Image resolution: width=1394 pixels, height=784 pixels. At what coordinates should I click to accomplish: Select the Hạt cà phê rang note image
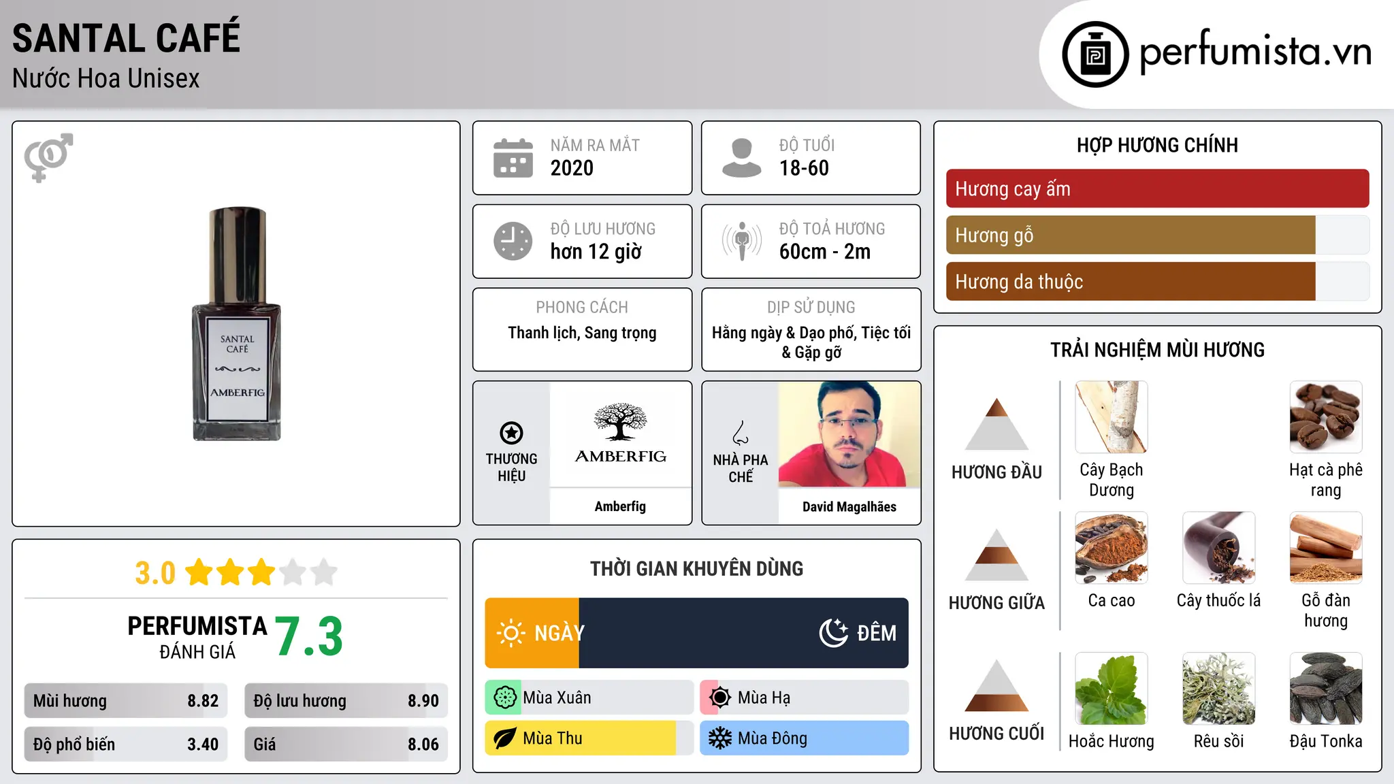pyautogui.click(x=1326, y=416)
